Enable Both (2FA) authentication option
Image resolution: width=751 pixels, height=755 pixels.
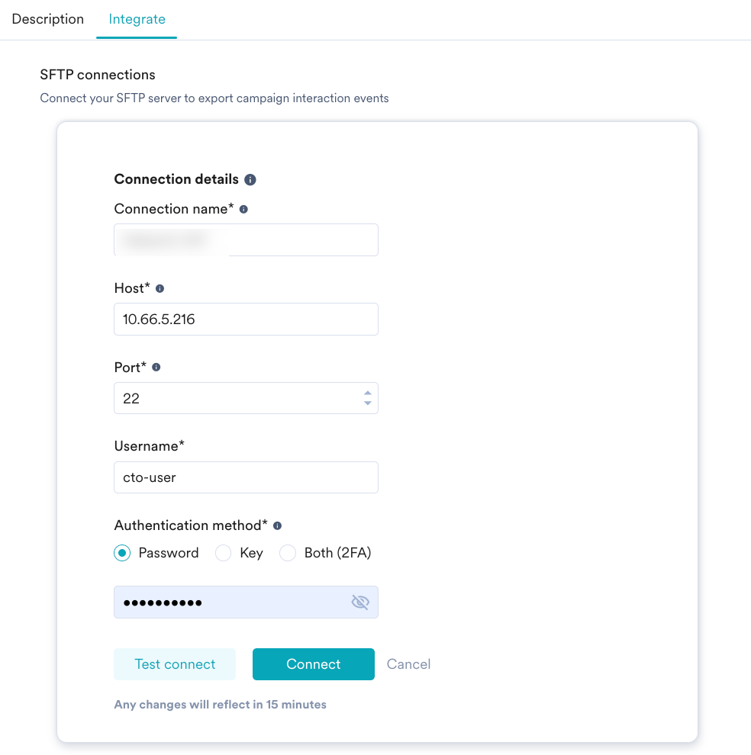[287, 552]
